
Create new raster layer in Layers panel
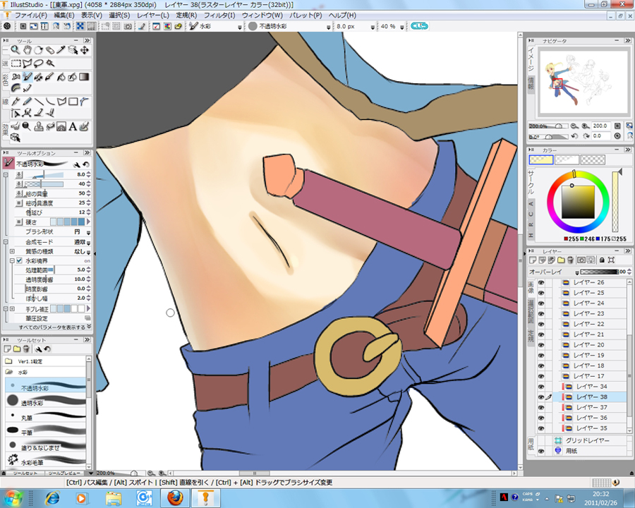(x=533, y=260)
